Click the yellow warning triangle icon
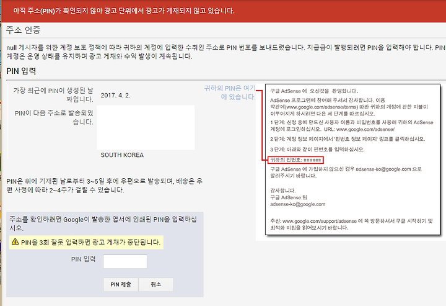The image size is (446, 306). tap(15, 242)
